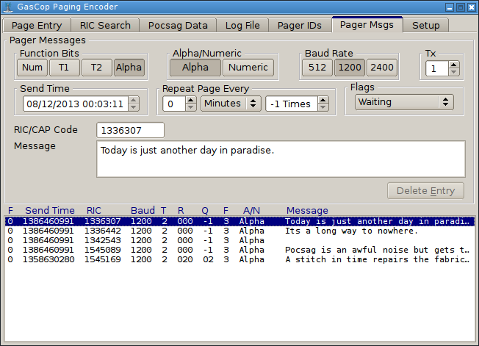
Task: Click the Message column header
Action: pyautogui.click(x=307, y=210)
